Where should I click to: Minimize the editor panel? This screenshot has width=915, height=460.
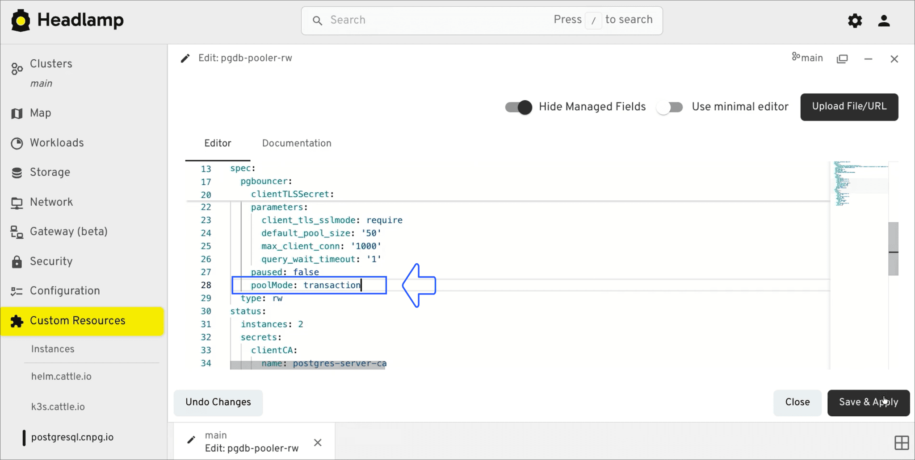868,59
